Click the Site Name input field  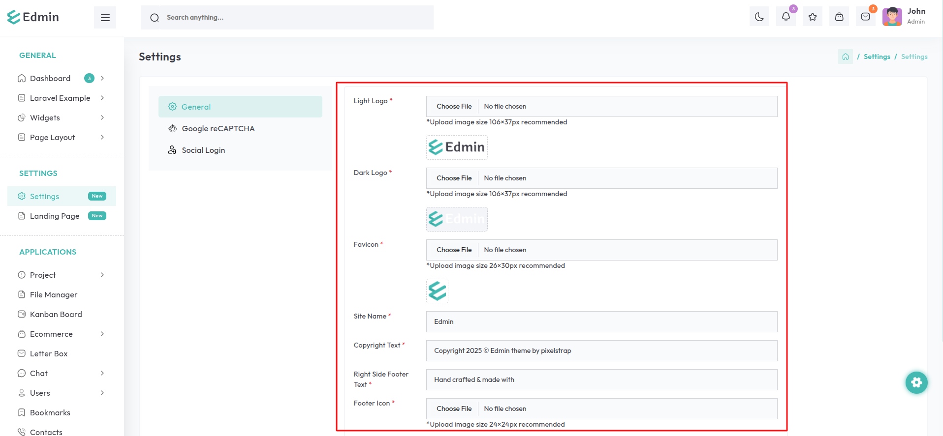coord(601,321)
